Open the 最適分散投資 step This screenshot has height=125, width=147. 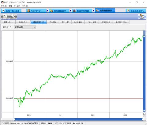point(82,11)
